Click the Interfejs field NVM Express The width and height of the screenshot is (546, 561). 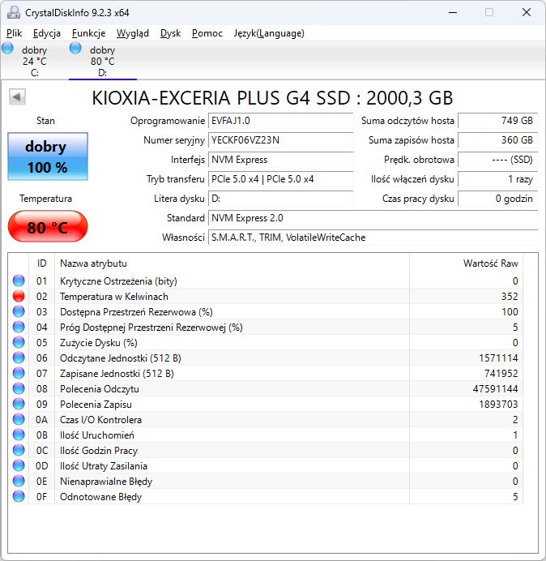pyautogui.click(x=280, y=160)
